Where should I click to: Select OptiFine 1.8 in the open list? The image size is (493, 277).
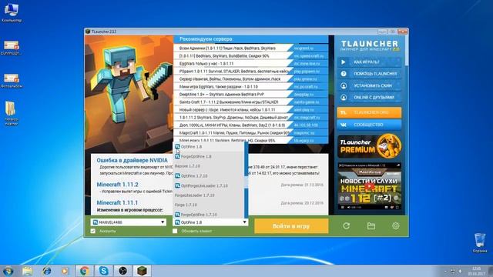point(208,147)
